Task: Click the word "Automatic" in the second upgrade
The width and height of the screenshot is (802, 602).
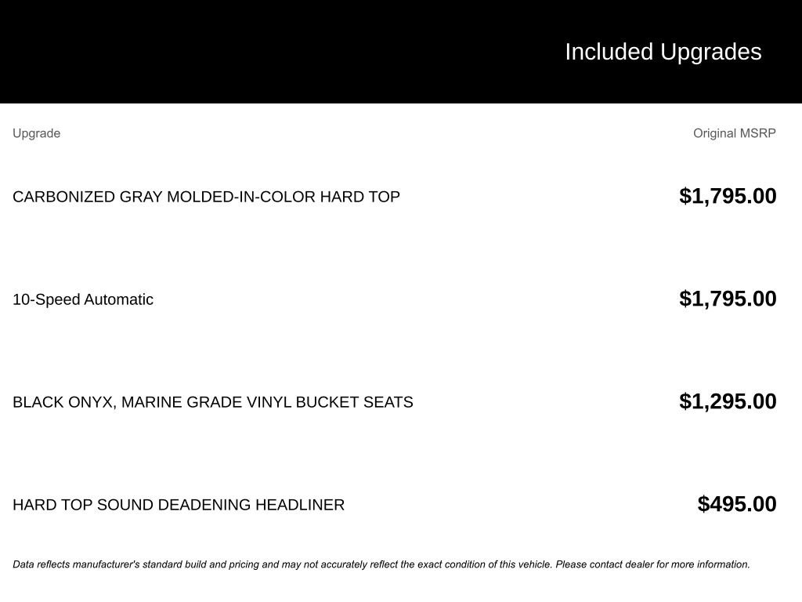Action: click(118, 299)
